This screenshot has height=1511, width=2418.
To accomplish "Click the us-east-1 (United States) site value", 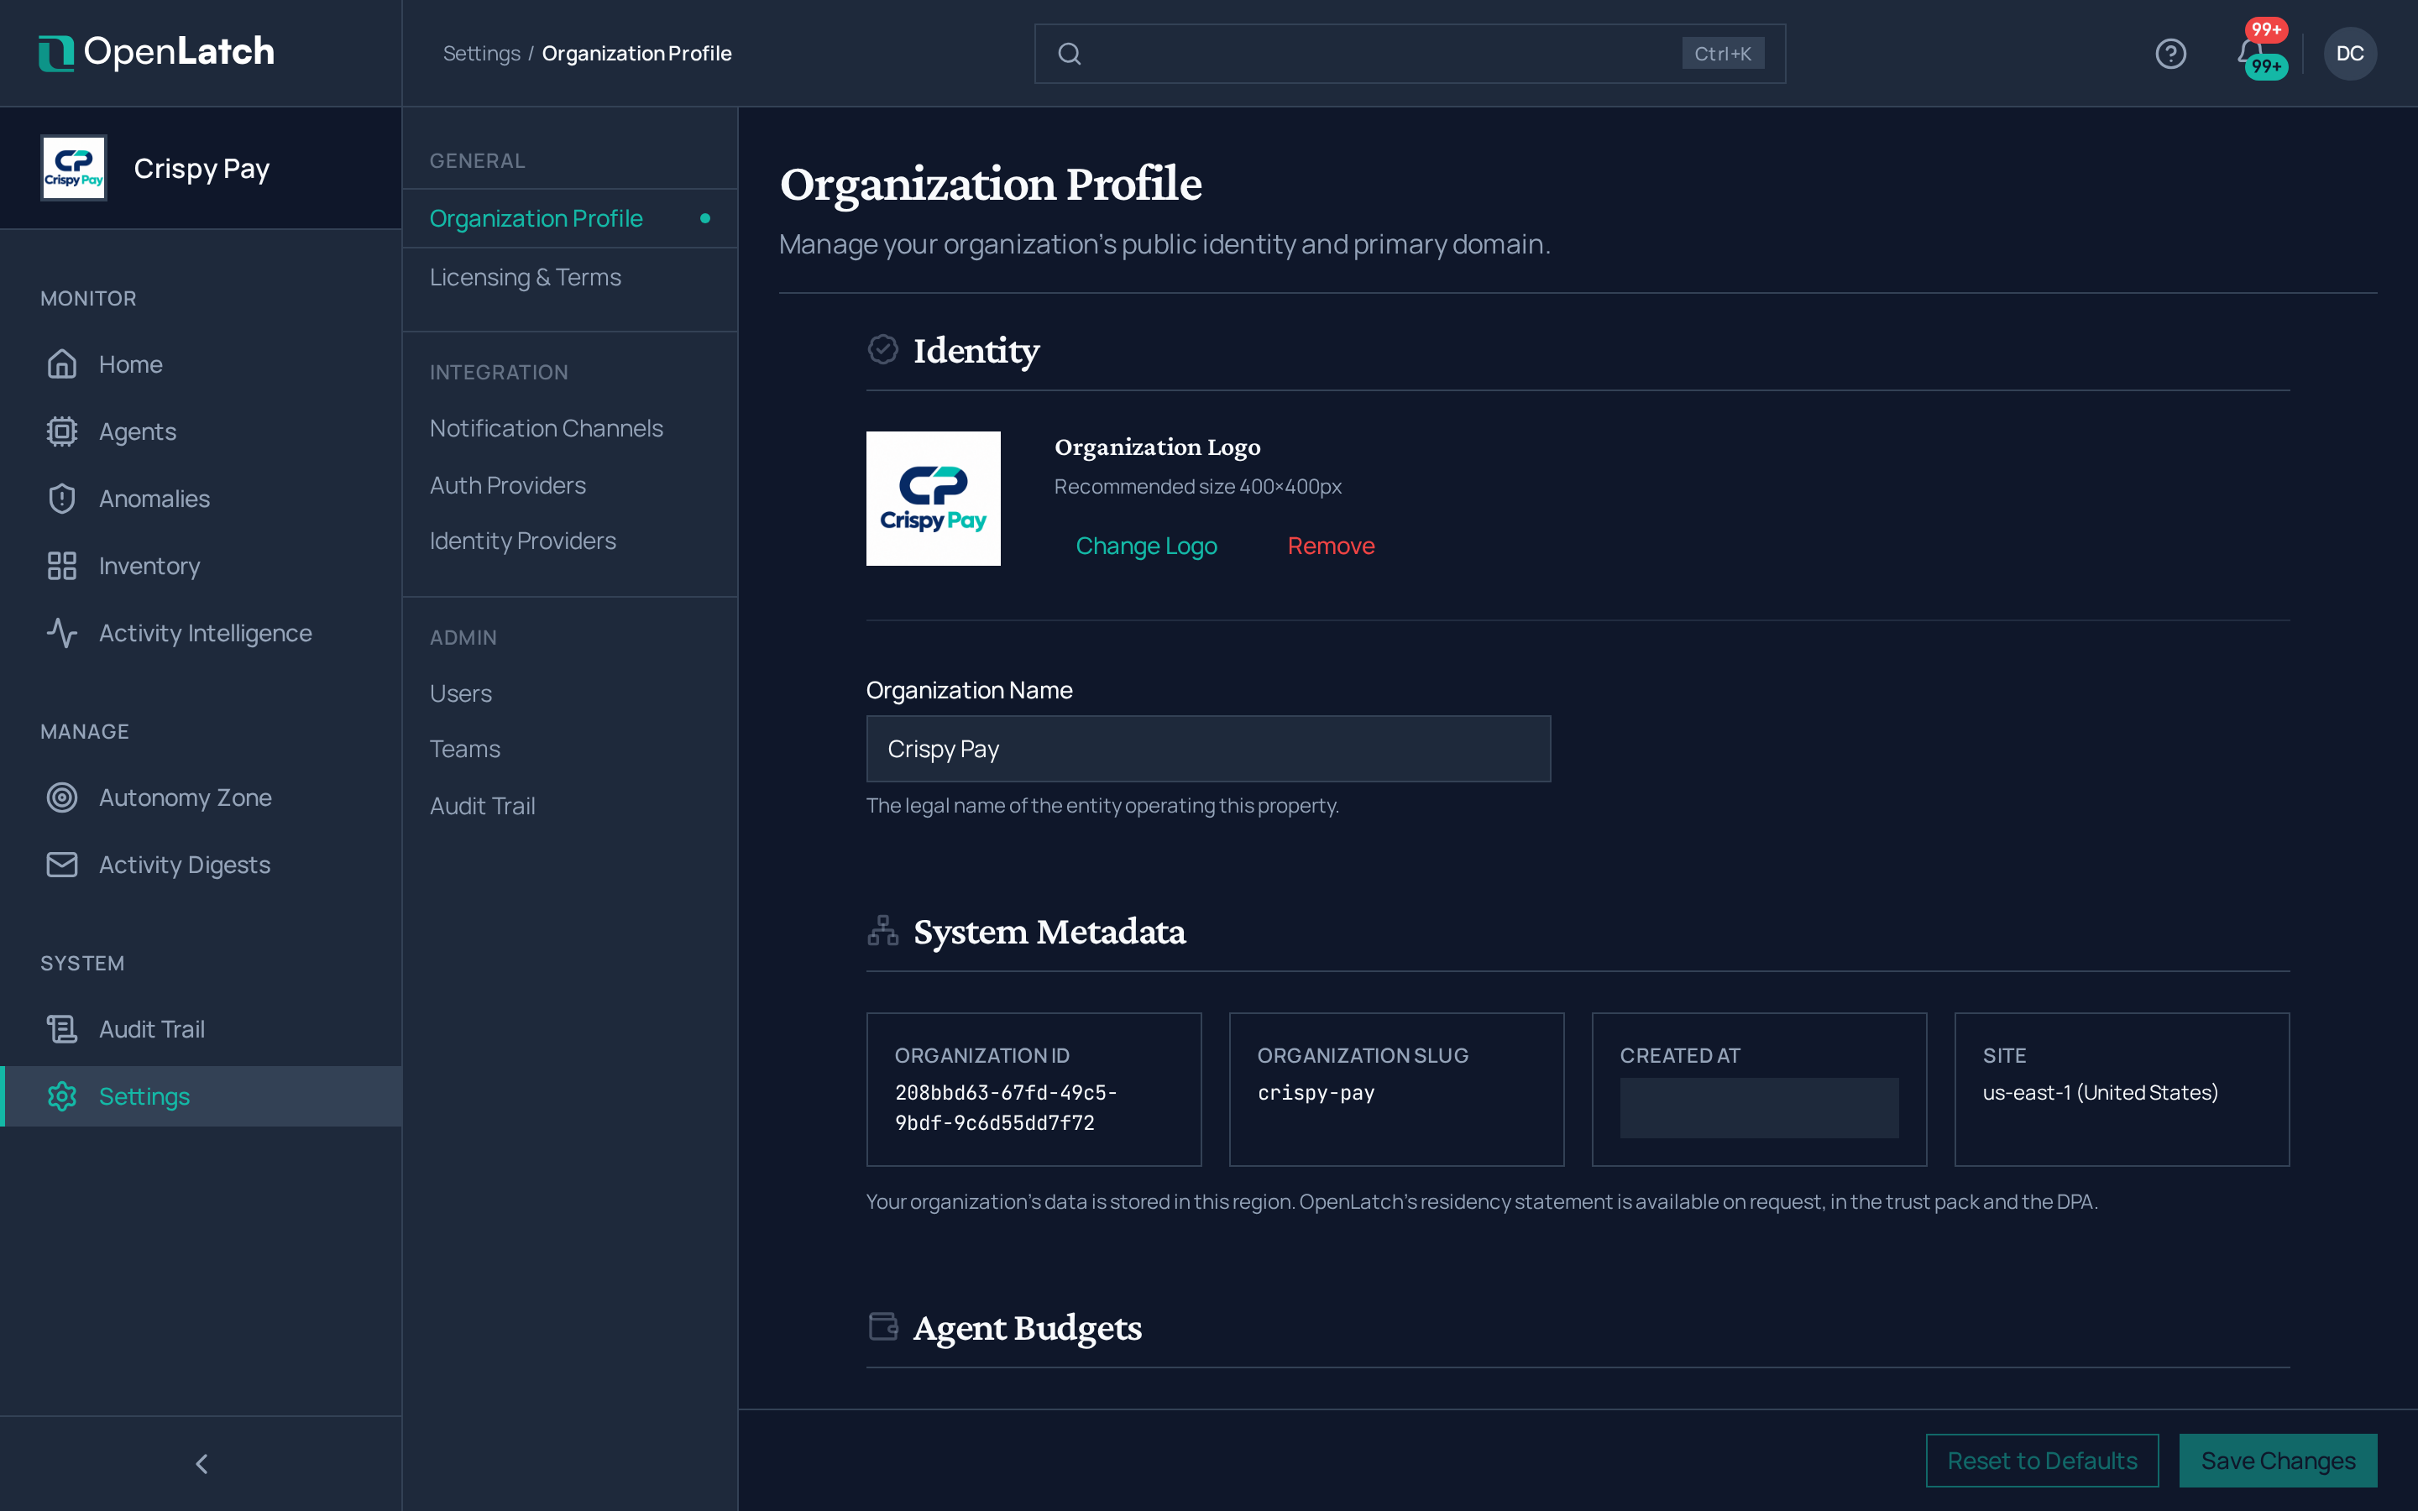I will click(x=2101, y=1093).
